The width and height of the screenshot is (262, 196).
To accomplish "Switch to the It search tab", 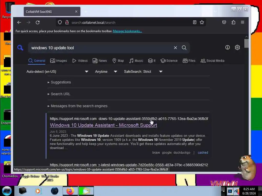I will pyautogui.click(x=152, y=61).
